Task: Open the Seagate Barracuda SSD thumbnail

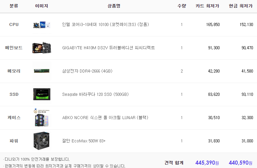Action: [x=42, y=94]
